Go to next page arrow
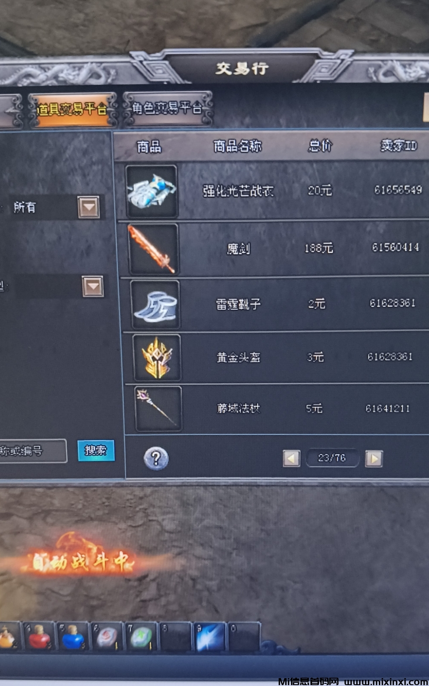429x686 pixels. pos(374,459)
